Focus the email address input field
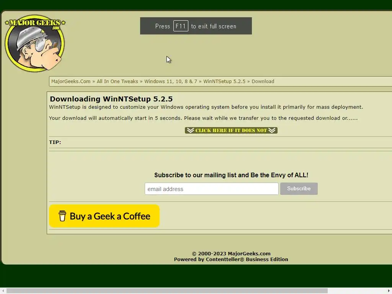 click(x=211, y=189)
